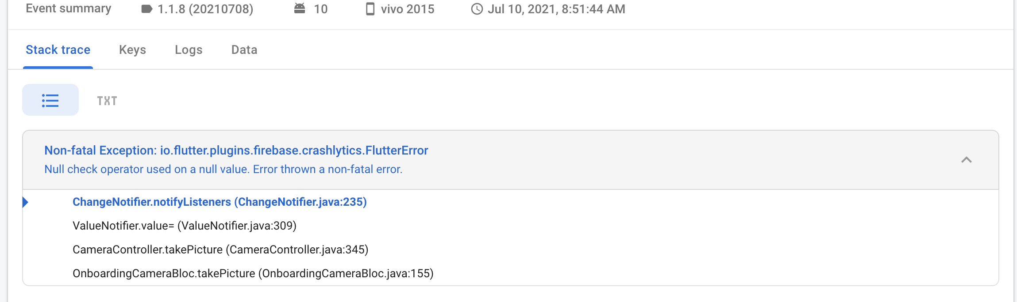Screen dimensions: 1017x302
Task: Click ChangeNotifier.notifyListeners stack frame link
Action: [x=220, y=202]
